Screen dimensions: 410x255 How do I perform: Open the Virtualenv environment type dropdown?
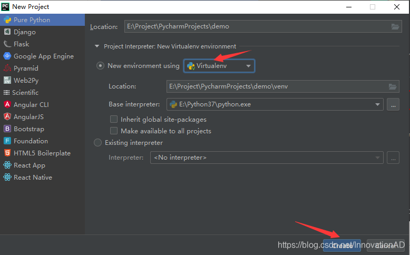click(x=219, y=66)
